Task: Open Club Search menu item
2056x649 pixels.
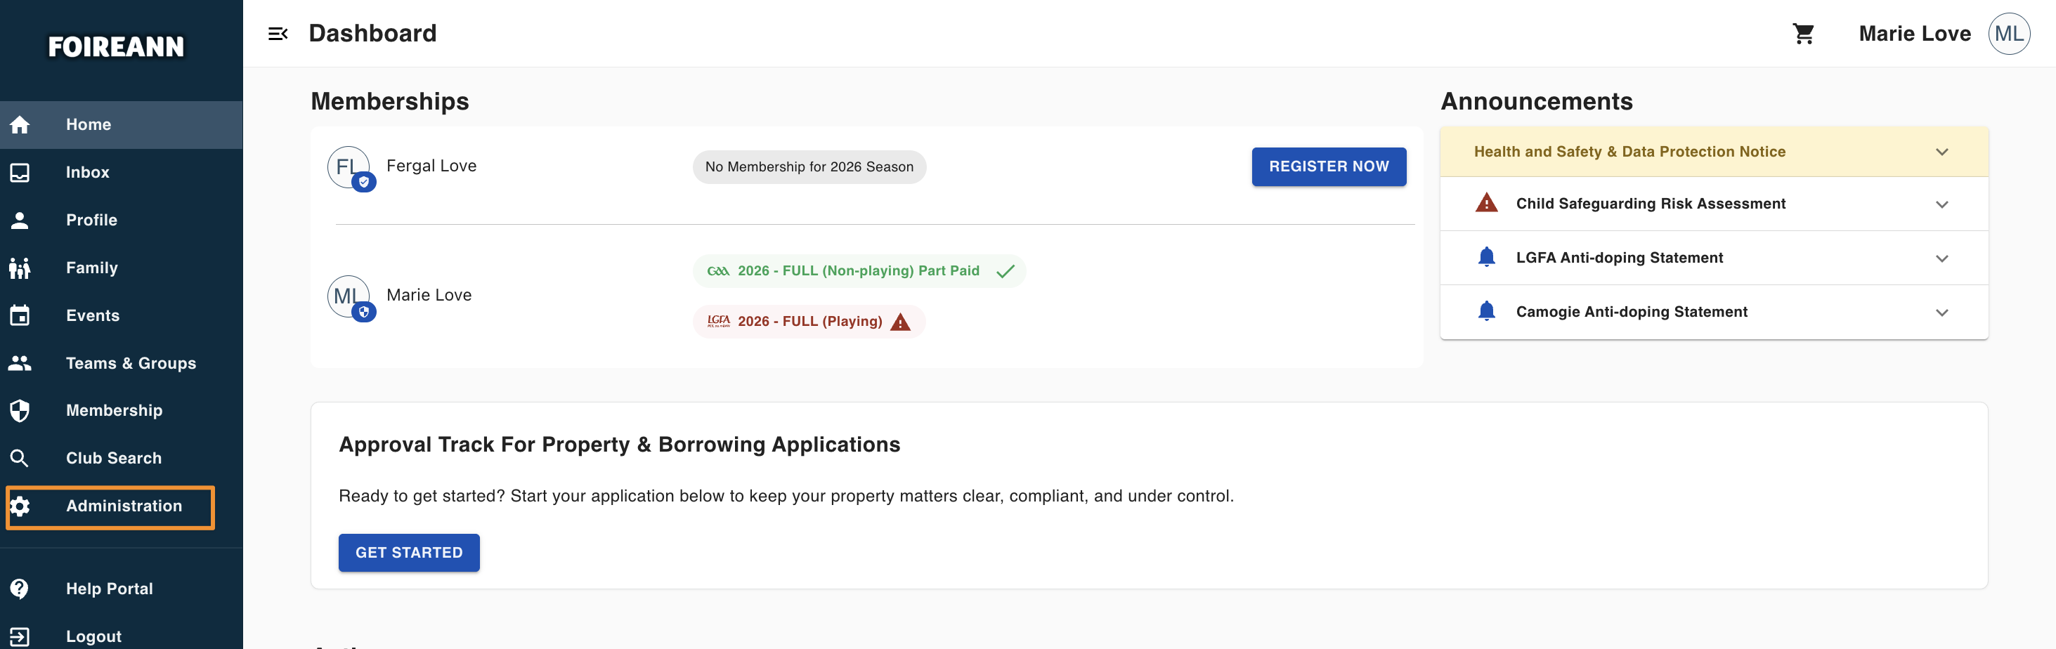Action: point(122,458)
